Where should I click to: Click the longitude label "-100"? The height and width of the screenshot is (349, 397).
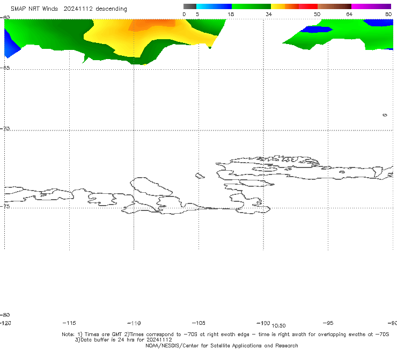pyautogui.click(x=263, y=323)
